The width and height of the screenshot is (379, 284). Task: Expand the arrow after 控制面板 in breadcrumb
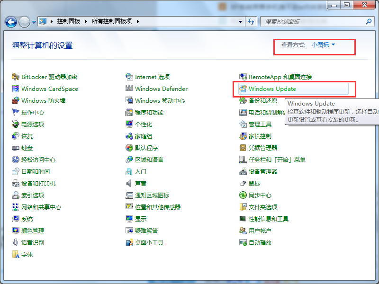[x=86, y=21]
